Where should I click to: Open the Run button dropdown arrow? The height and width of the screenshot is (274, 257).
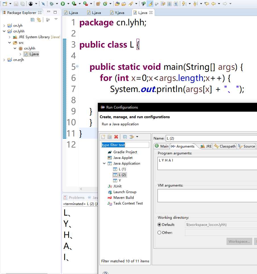(68, 4)
